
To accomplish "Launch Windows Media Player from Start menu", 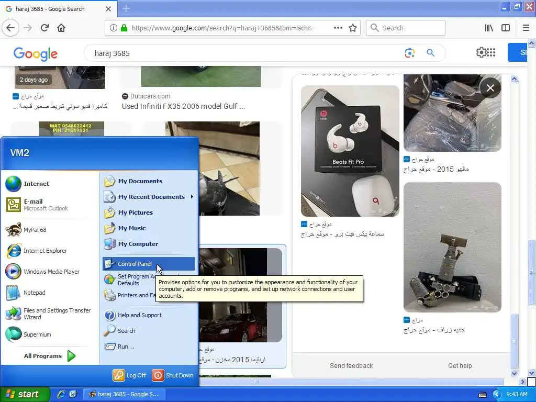I will click(x=51, y=272).
